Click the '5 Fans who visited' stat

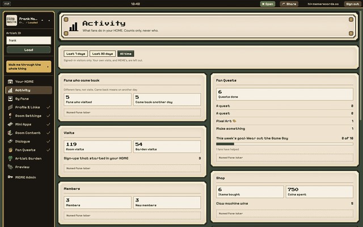pos(98,99)
